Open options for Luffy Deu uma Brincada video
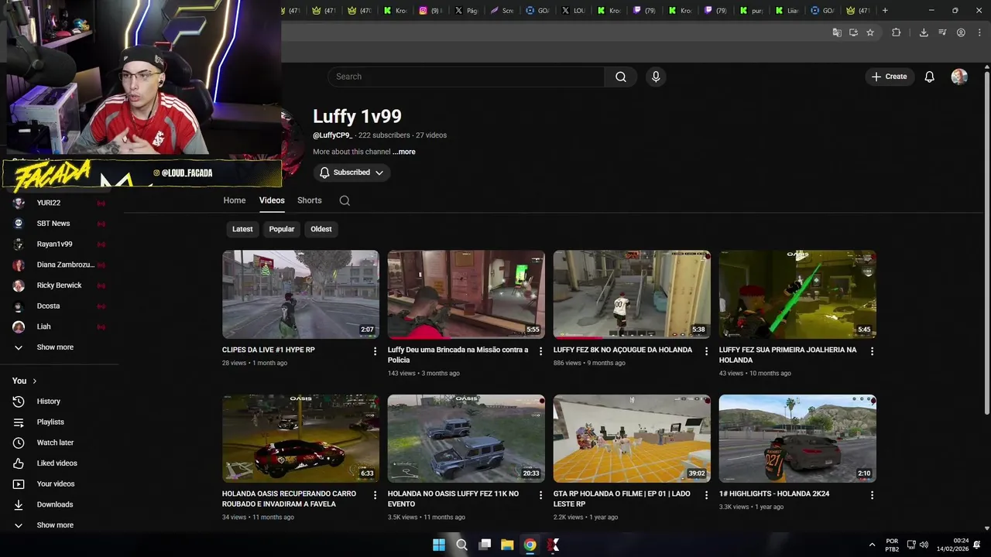 (540, 351)
